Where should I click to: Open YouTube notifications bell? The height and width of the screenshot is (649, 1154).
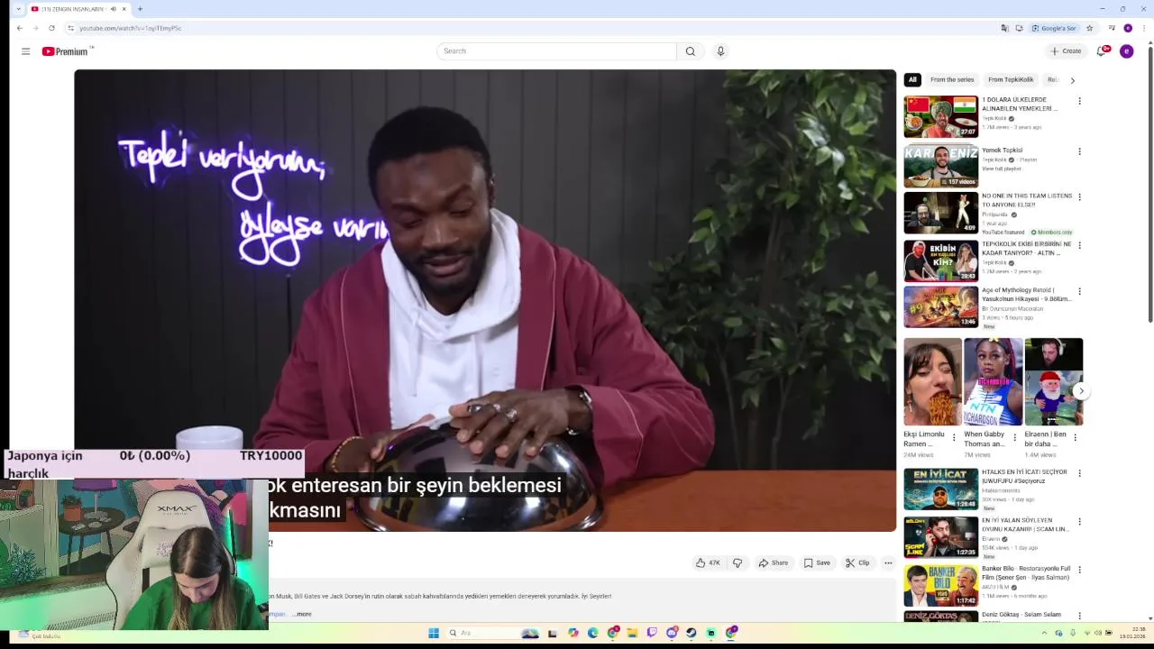click(x=1102, y=51)
